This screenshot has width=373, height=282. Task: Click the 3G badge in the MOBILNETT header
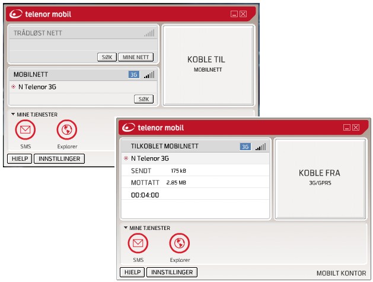coord(134,74)
